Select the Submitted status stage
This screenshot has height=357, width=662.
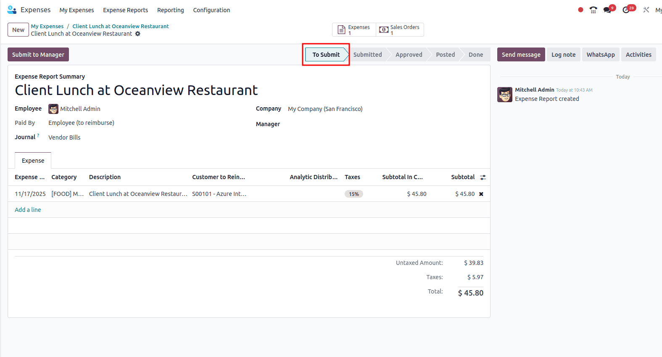tap(368, 55)
